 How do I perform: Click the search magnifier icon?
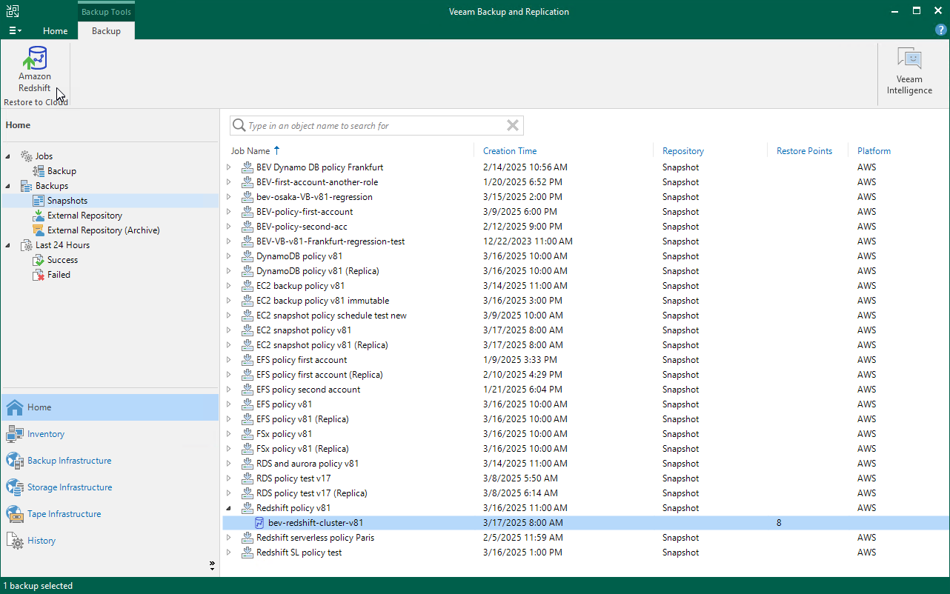tap(239, 126)
